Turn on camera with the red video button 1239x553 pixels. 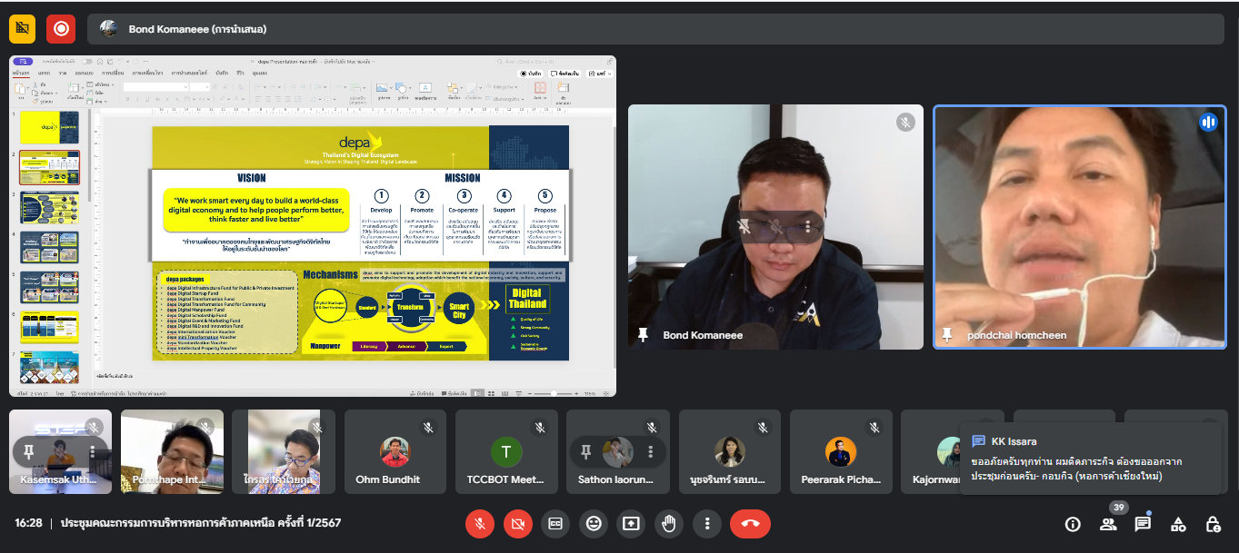coord(518,524)
